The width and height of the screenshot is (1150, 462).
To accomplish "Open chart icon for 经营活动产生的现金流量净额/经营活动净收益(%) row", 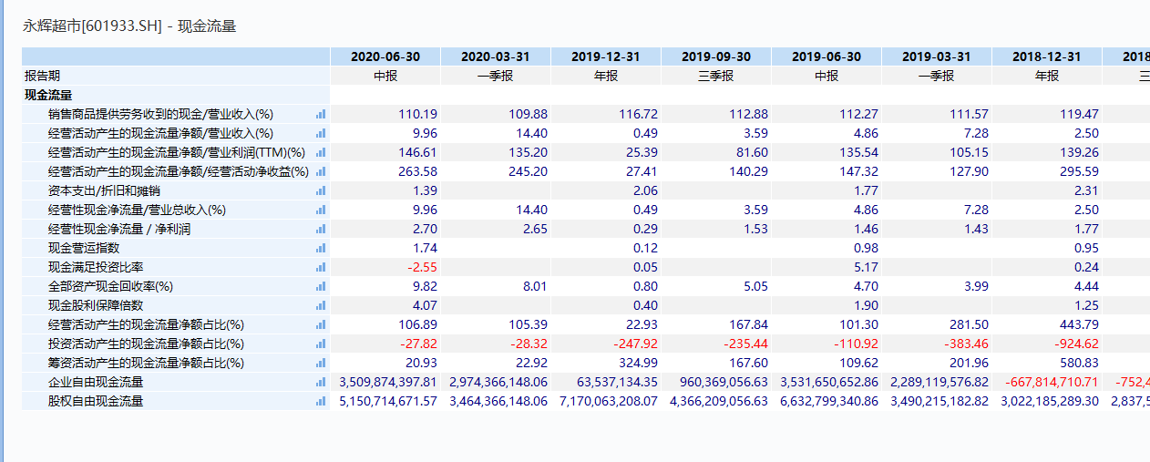I will click(x=321, y=171).
